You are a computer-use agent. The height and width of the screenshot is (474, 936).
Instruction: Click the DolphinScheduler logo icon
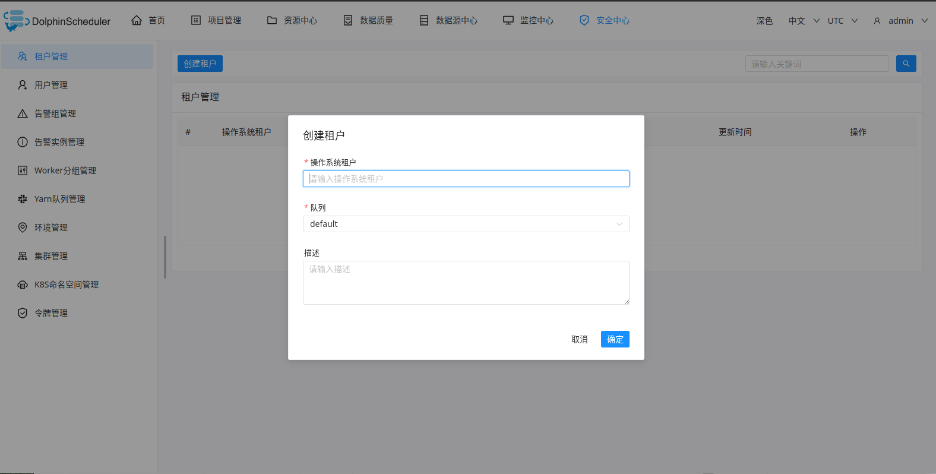16,21
